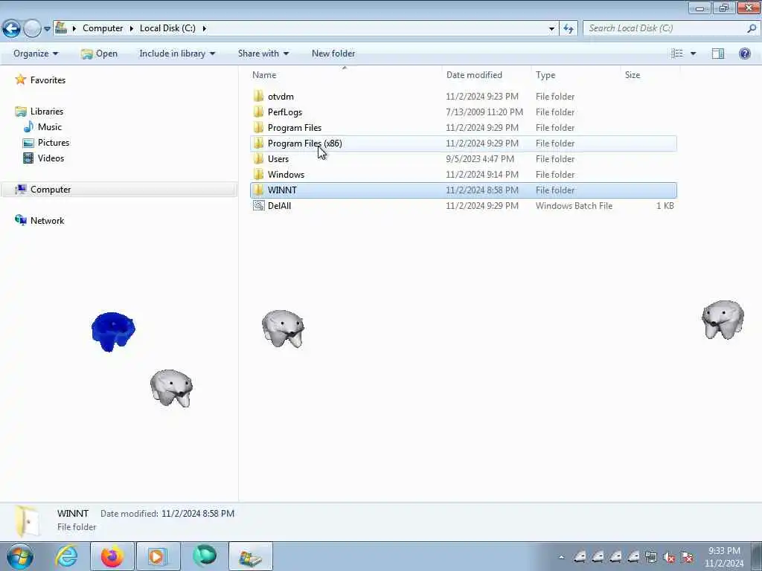Open the Videos library

tap(51, 158)
